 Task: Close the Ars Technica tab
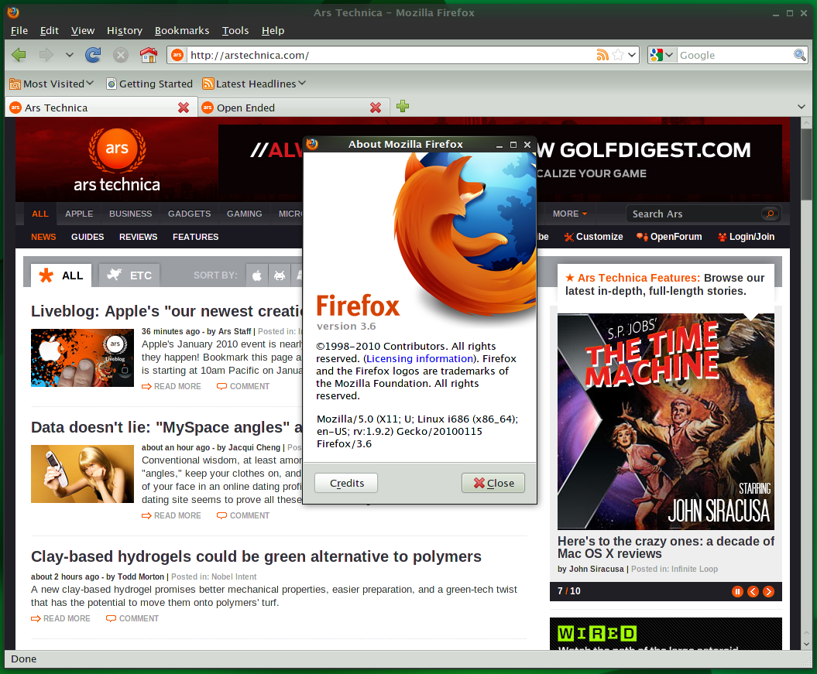tap(184, 108)
